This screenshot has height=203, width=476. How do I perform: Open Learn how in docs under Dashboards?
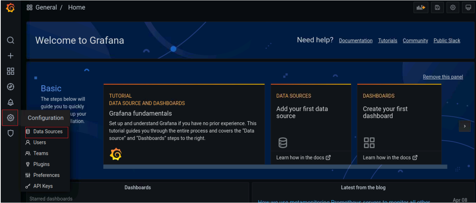point(390,157)
